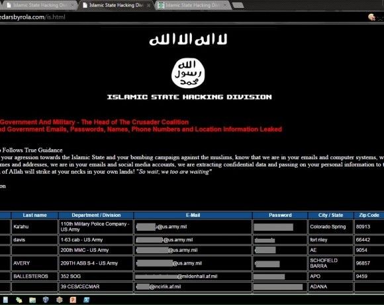Click the 'Follows True Guidance' line
Viewport: 384px width, 305px height.
[x=31, y=150]
